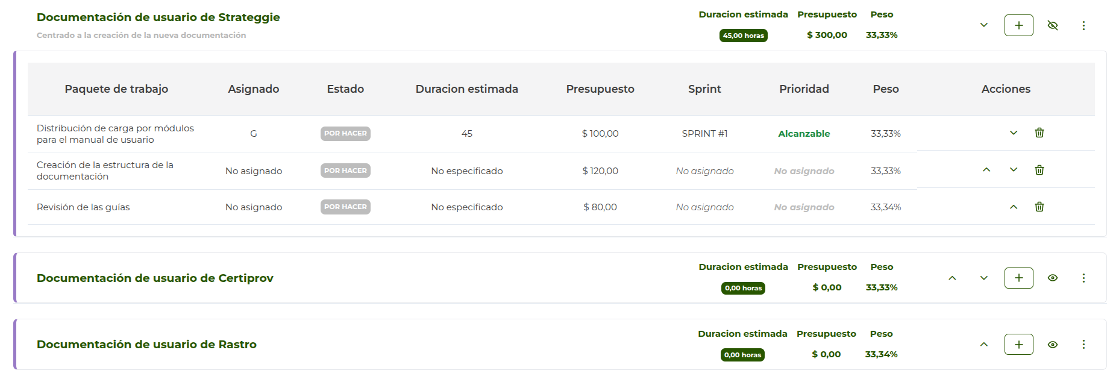Delete Creación de la estructura work package

point(1039,170)
